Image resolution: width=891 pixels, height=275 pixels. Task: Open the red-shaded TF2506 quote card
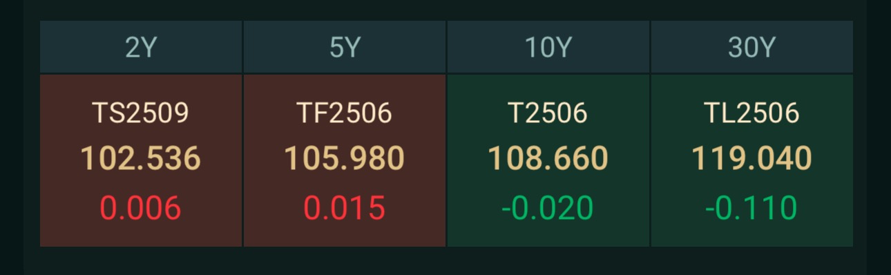point(345,160)
